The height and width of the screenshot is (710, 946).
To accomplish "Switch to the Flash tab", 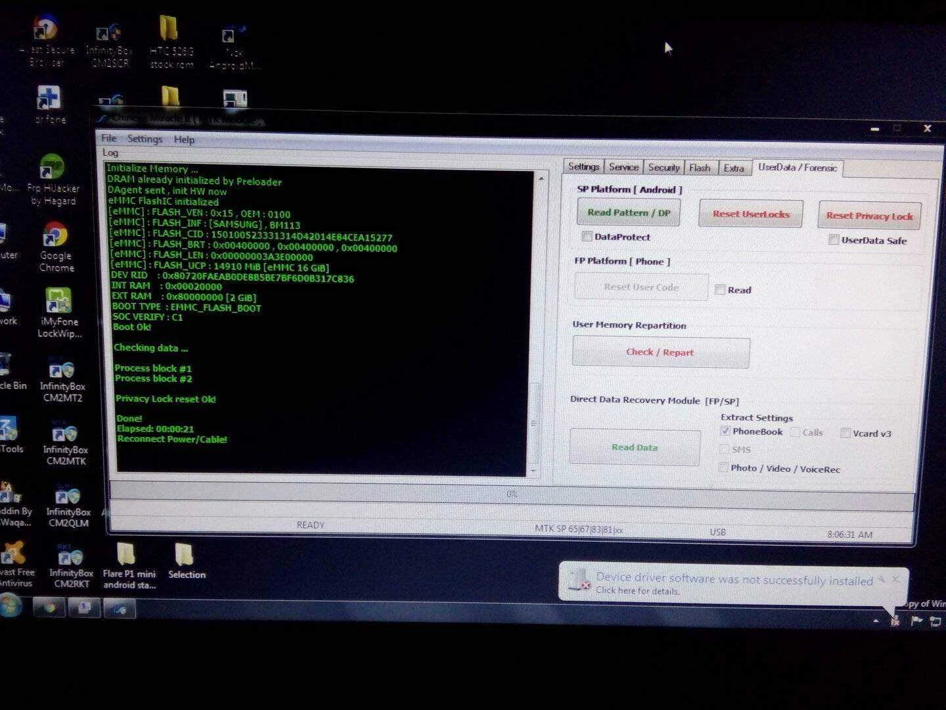I will pyautogui.click(x=700, y=168).
